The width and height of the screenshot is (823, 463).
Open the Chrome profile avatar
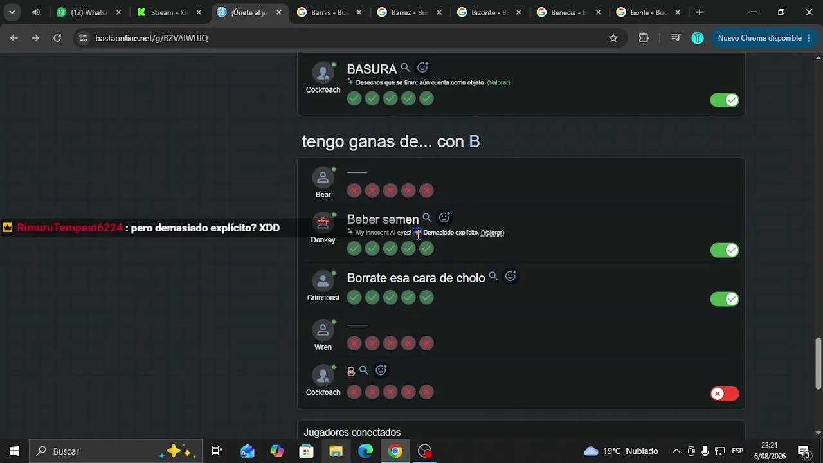point(698,38)
